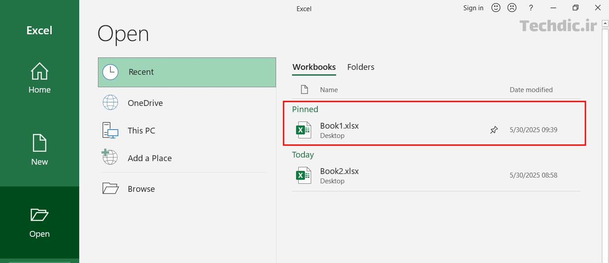The width and height of the screenshot is (609, 263).
Task: Switch to the Folders tab
Action: coord(361,67)
